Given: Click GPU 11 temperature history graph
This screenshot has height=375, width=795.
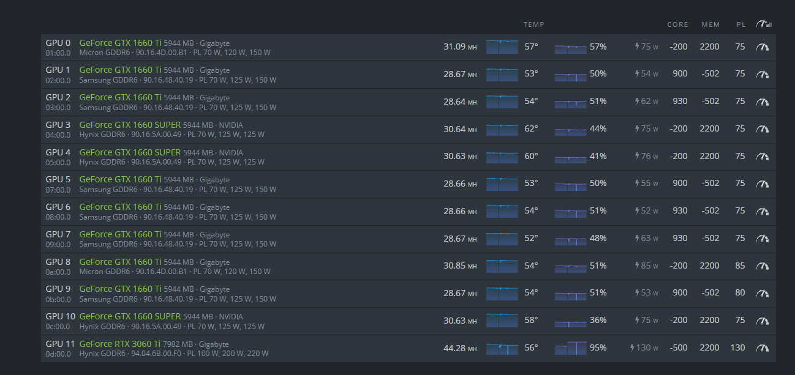Looking at the screenshot, I should click(x=502, y=348).
